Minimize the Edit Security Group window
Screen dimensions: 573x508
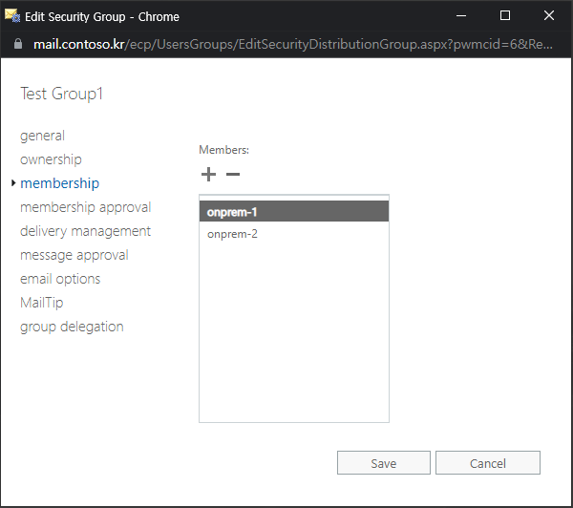pos(461,15)
